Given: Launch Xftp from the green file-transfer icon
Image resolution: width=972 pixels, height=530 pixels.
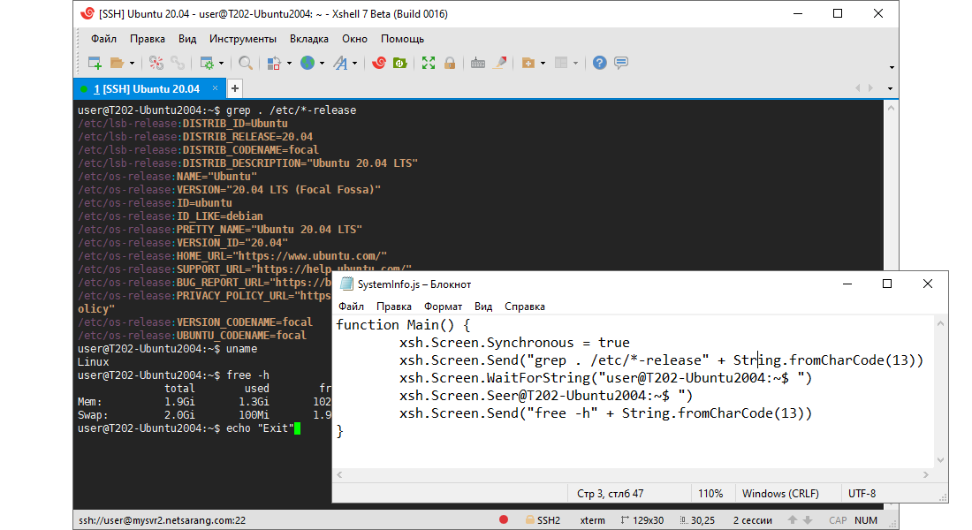Looking at the screenshot, I should (x=399, y=63).
